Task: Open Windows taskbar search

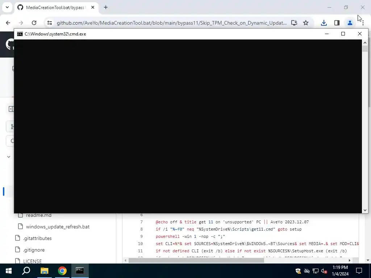Action: [x=26, y=271]
